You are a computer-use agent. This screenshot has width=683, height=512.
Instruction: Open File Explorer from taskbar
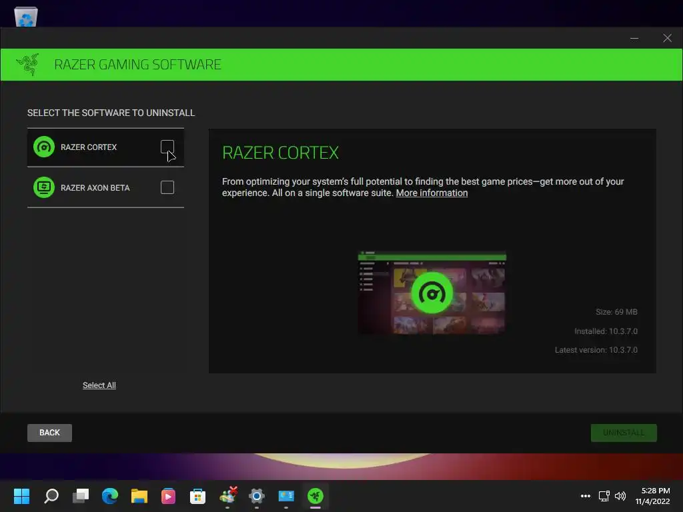(139, 496)
